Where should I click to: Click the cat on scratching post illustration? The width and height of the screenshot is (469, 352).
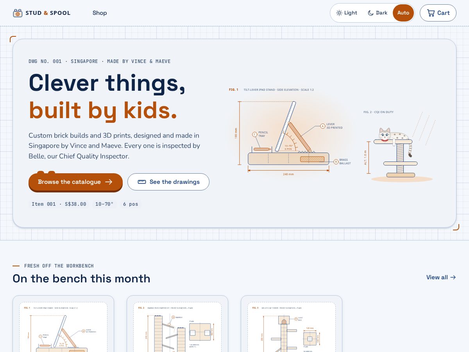click(399, 147)
